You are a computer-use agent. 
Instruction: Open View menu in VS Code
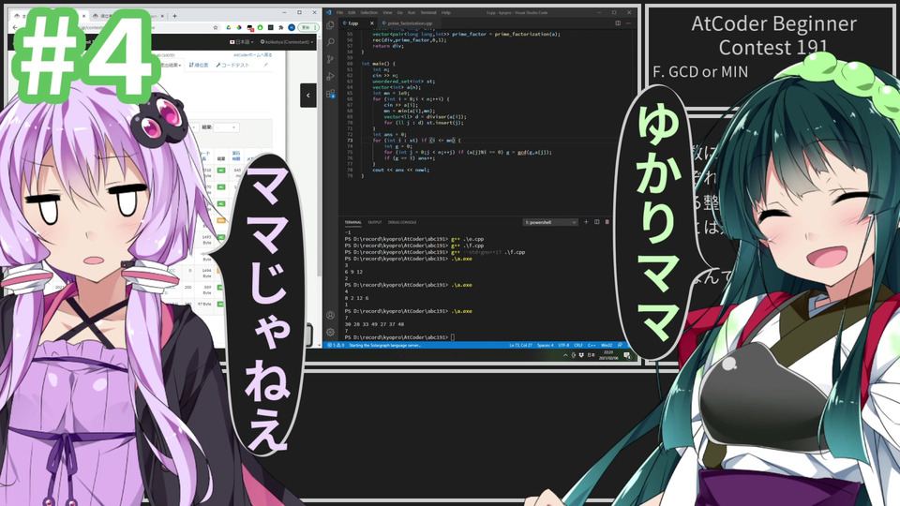[387, 12]
